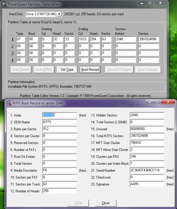This screenshot has width=177, height=209.
Task: Select partition row 1 label
Action: point(12,39)
